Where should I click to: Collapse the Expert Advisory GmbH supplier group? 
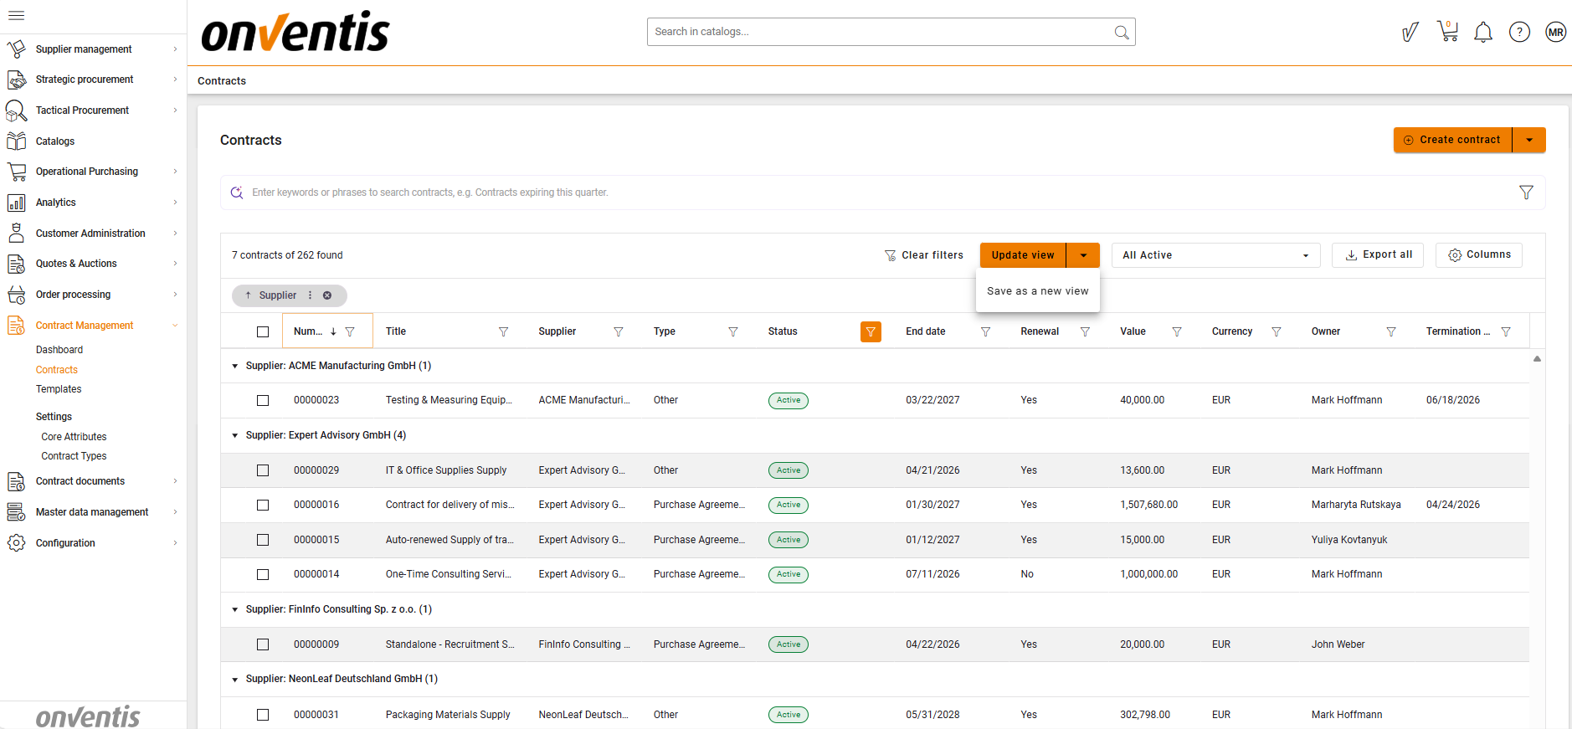click(235, 436)
